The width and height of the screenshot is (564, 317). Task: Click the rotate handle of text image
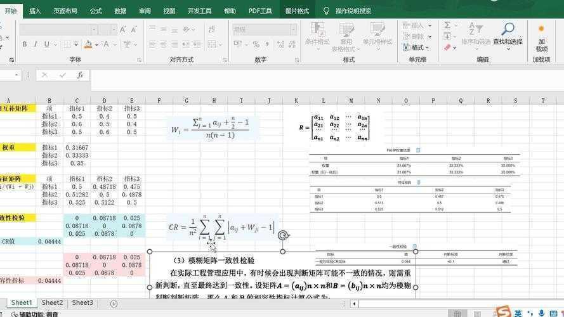tap(283, 235)
